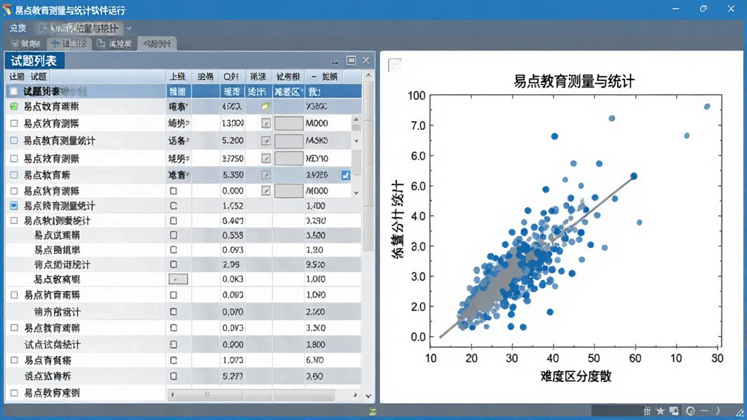747x420 pixels.
Task: Click the green icon in the highlighted first data row
Action: 266,106
